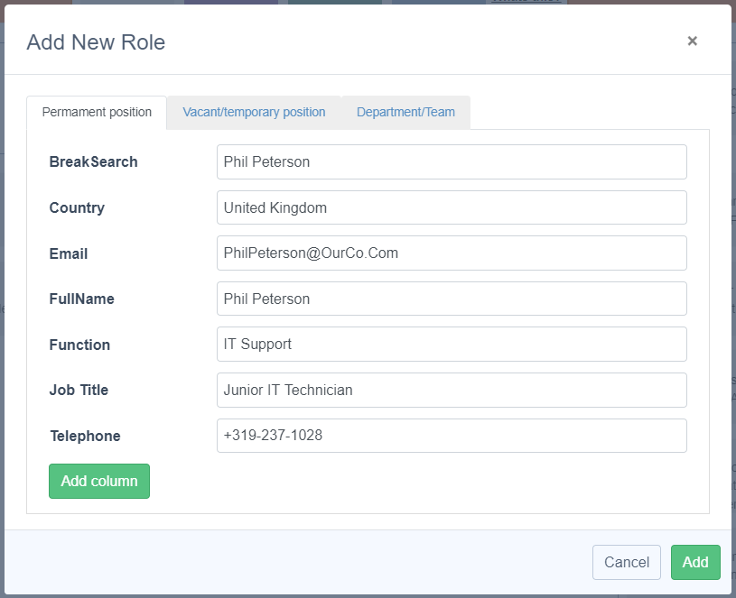736x598 pixels.
Task: Click the Email field label
Action: pyautogui.click(x=69, y=253)
